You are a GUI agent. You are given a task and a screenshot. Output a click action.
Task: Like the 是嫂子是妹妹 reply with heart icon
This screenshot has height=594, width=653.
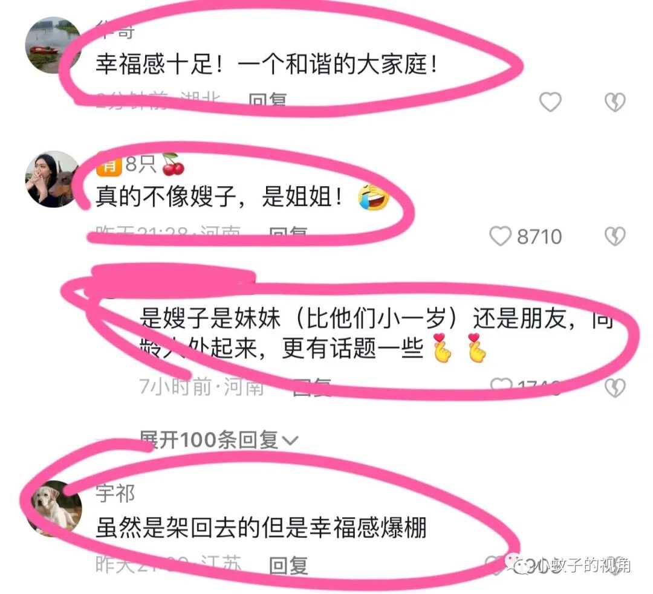[x=501, y=385]
